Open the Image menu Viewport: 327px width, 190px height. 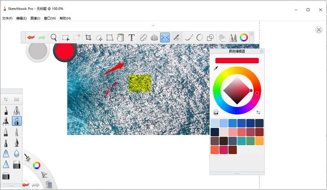pos(35,18)
